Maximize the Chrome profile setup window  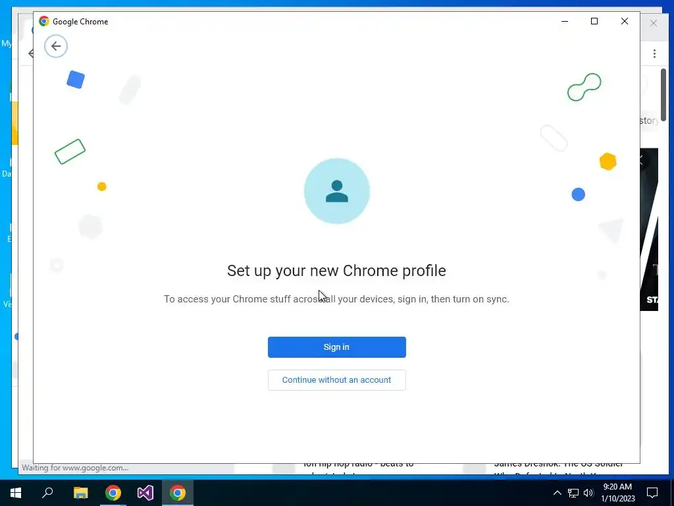(594, 21)
